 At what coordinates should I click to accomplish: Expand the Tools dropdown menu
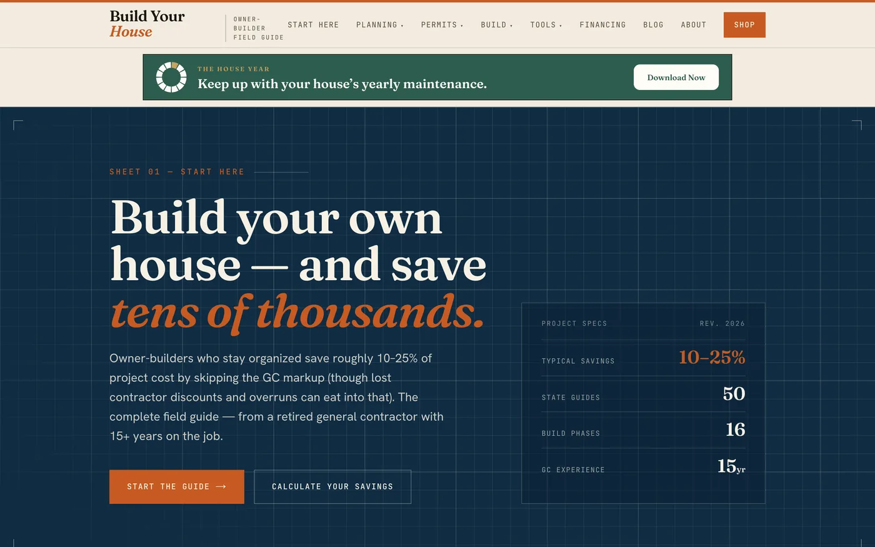[546, 25]
